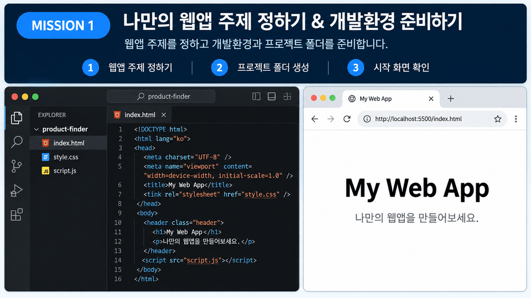Go back in the browser
The image size is (531, 298).
pos(315,119)
